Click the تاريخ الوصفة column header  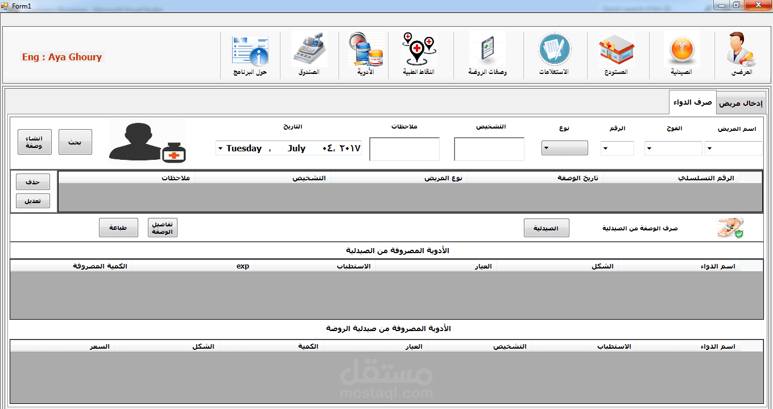(535, 178)
